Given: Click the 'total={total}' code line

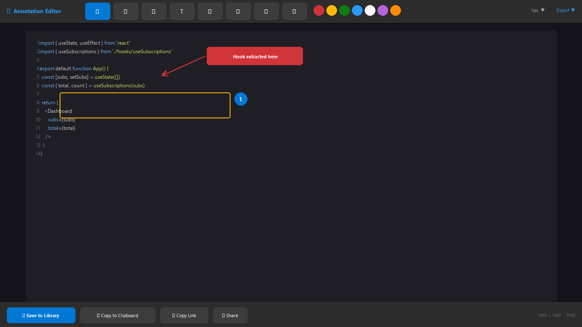Looking at the screenshot, I should pos(62,128).
